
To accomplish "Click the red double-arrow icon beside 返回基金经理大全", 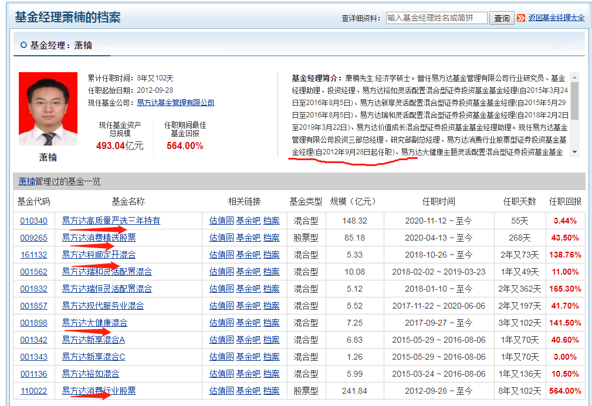I will pyautogui.click(x=522, y=18).
